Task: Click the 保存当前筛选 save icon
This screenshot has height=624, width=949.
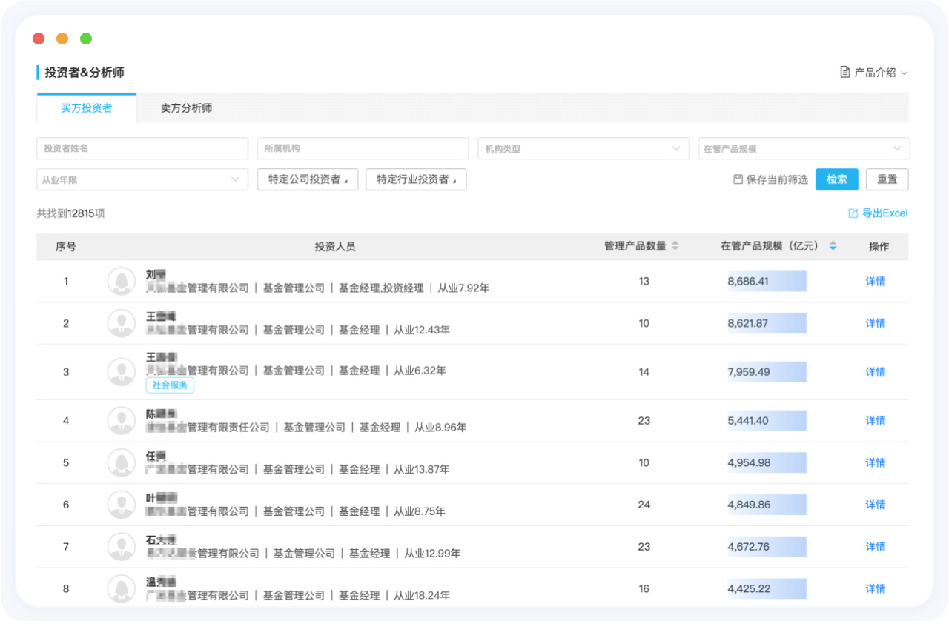Action: (x=738, y=179)
